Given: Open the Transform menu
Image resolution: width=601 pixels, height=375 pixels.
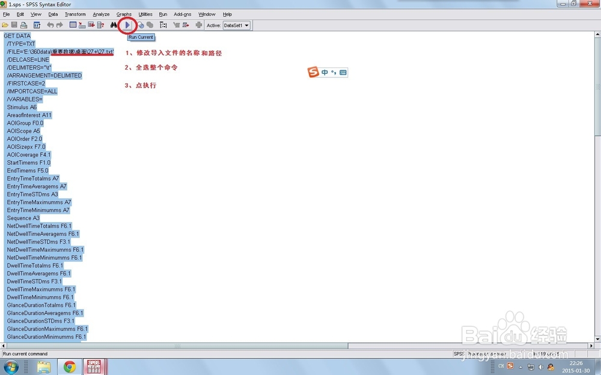Looking at the screenshot, I should [75, 14].
